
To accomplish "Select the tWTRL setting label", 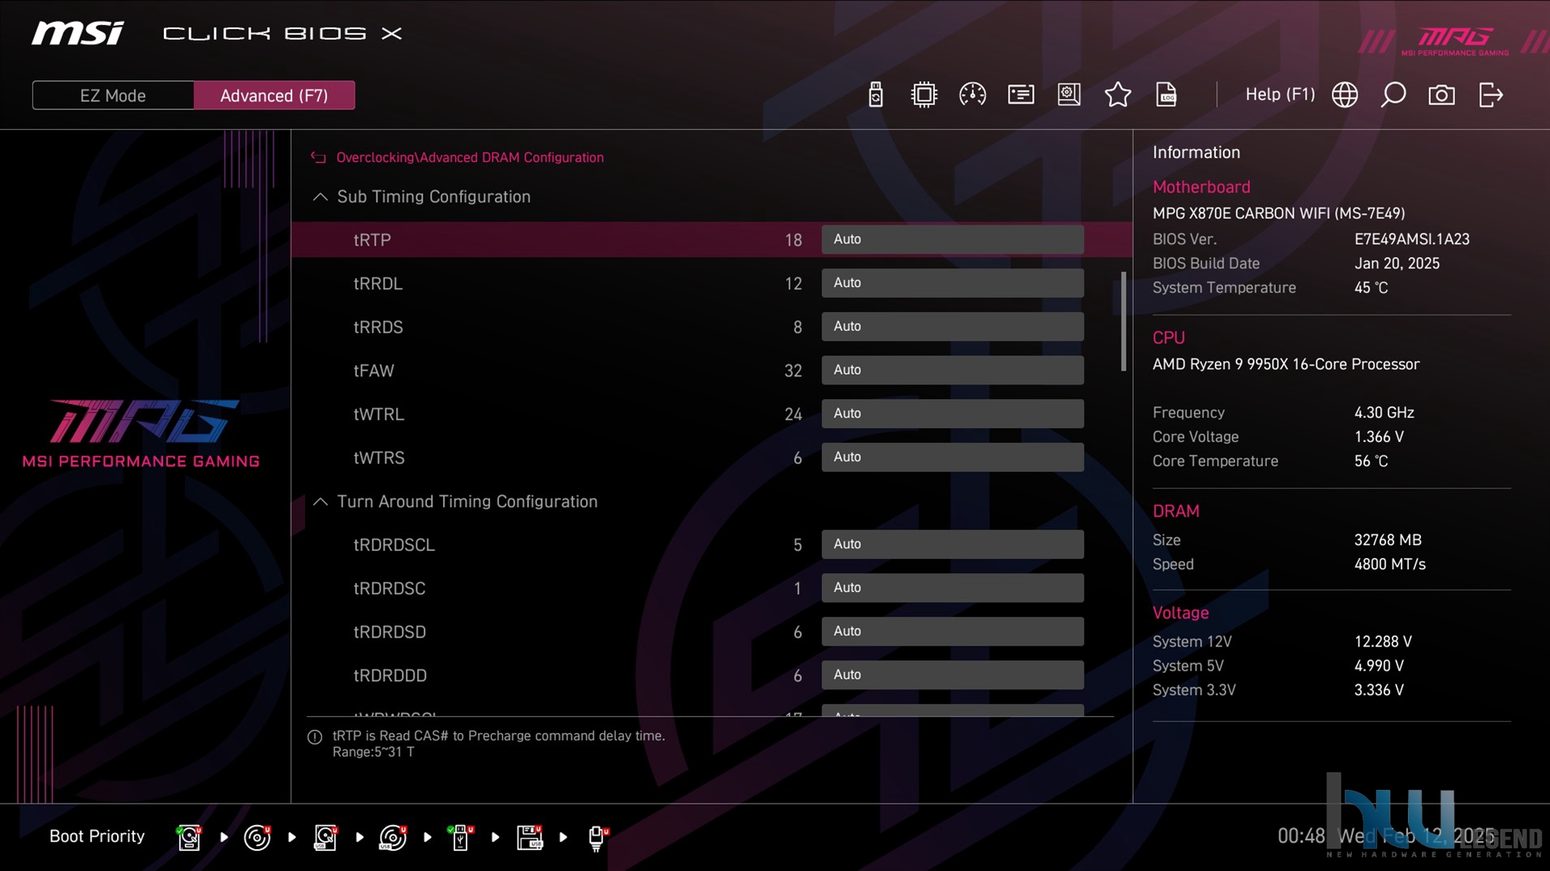I will (x=378, y=414).
